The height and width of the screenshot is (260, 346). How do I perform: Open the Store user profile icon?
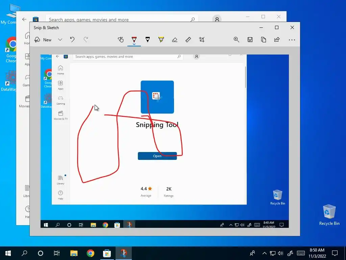tap(217, 19)
